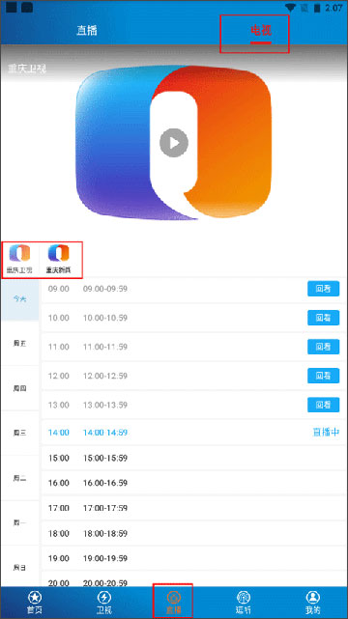
Task: Select 周三 in the day list
Action: 20,433
